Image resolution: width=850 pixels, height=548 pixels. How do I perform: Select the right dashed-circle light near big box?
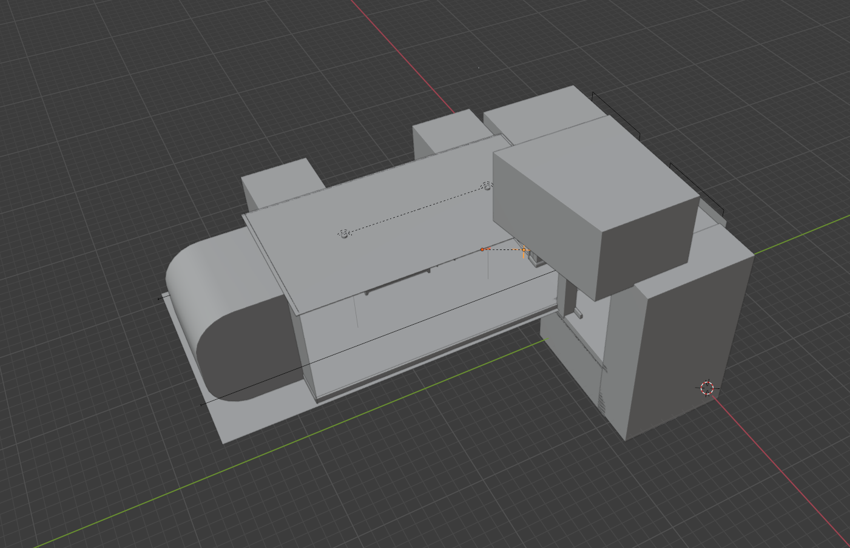coord(486,186)
